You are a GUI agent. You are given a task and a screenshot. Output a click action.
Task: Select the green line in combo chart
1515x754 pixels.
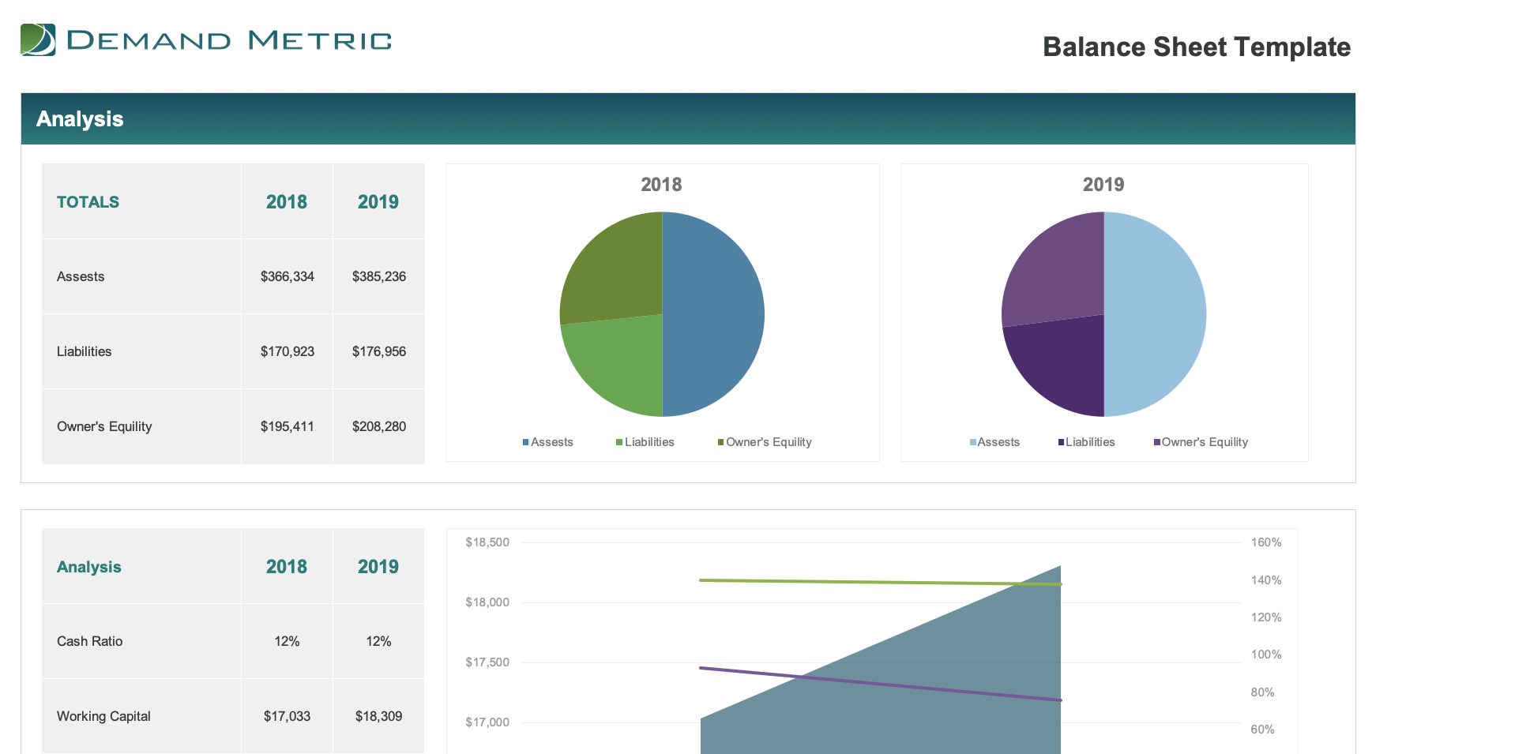(x=881, y=582)
